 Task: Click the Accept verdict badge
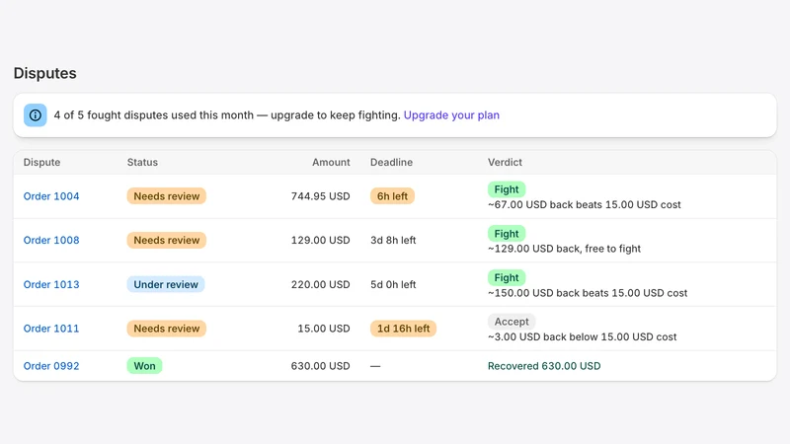(512, 322)
